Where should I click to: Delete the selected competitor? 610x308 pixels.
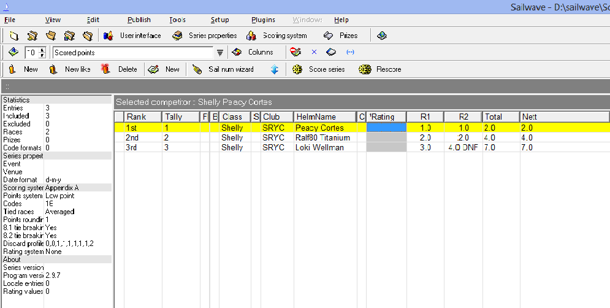[x=120, y=69]
